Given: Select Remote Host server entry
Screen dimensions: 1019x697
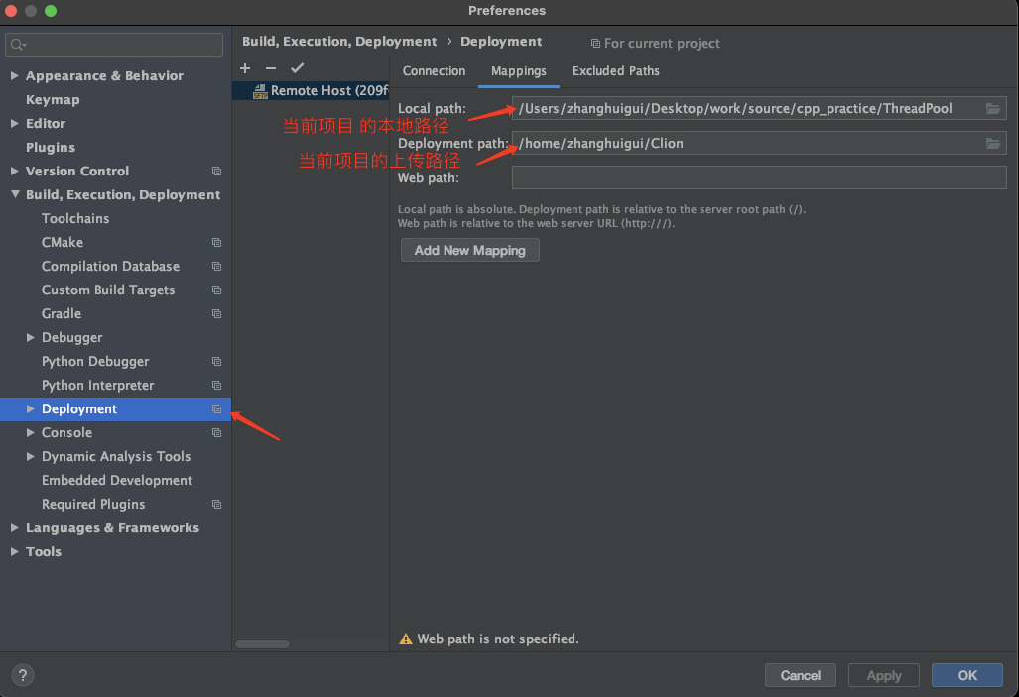Looking at the screenshot, I should pos(311,91).
